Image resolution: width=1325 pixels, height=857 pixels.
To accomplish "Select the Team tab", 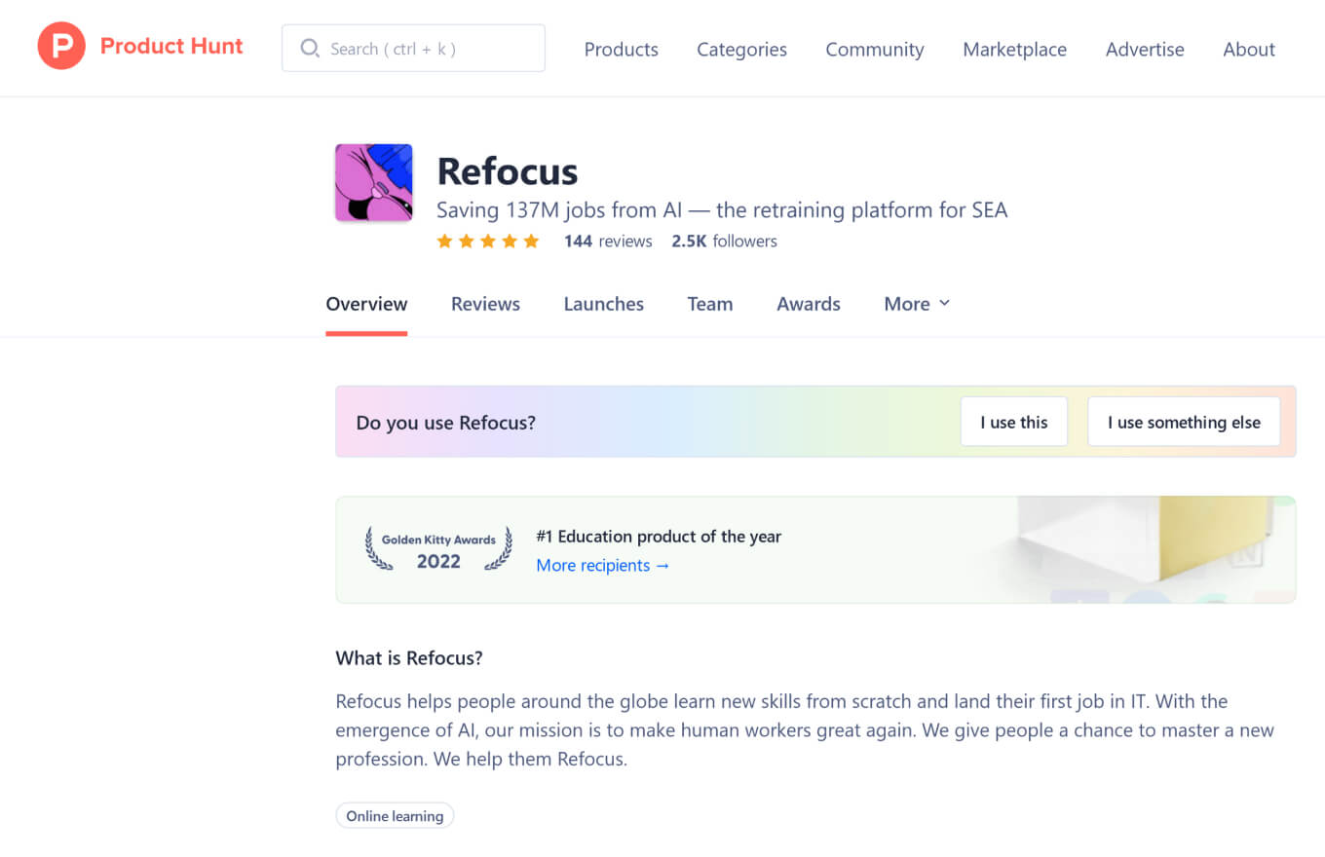I will click(709, 304).
